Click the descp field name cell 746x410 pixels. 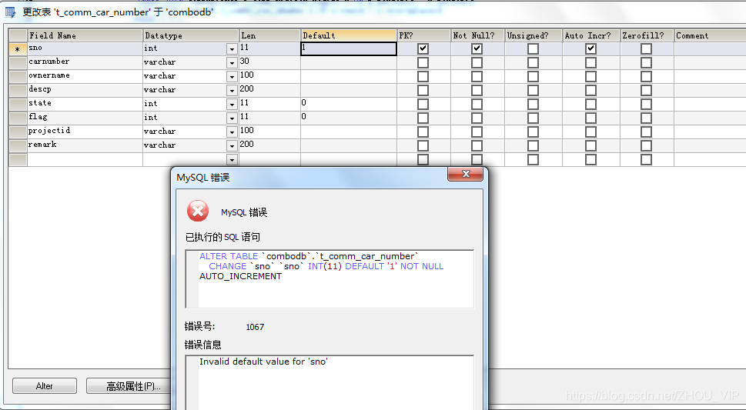click(x=85, y=90)
